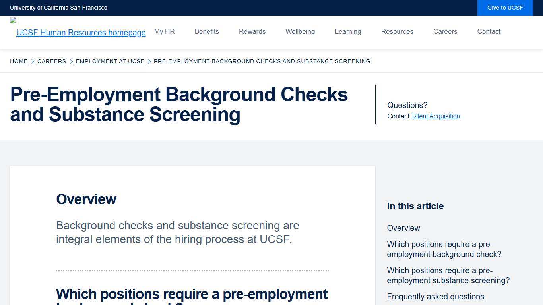The height and width of the screenshot is (305, 543).
Task: Open the Learning navigation menu
Action: click(348, 32)
